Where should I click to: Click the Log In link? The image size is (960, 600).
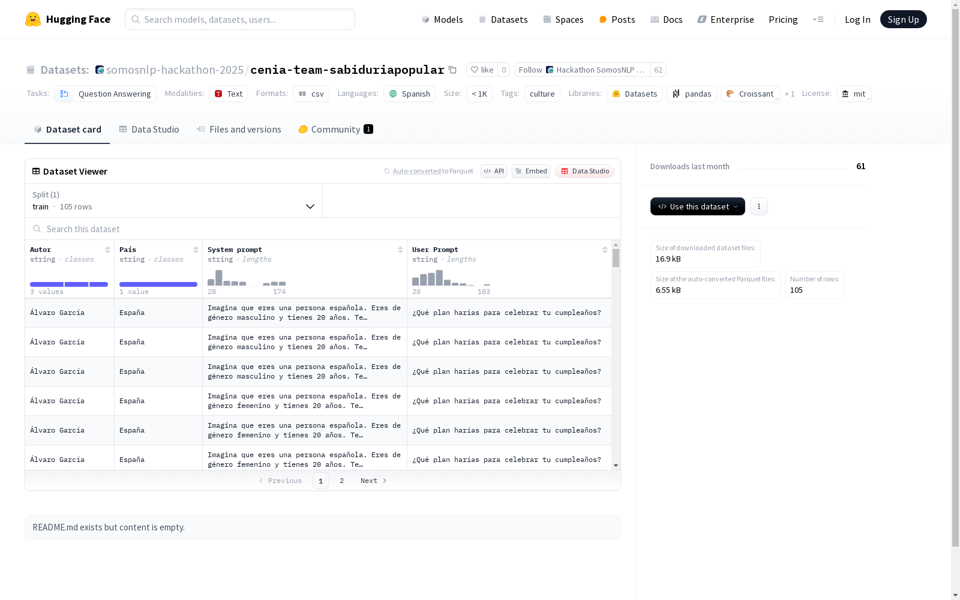857,19
